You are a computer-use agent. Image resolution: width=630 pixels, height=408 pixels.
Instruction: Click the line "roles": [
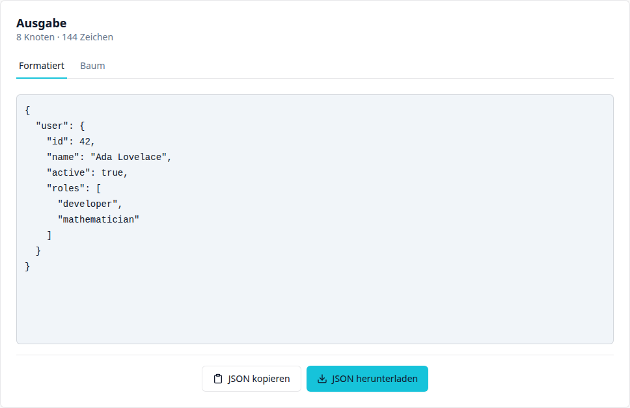74,189
